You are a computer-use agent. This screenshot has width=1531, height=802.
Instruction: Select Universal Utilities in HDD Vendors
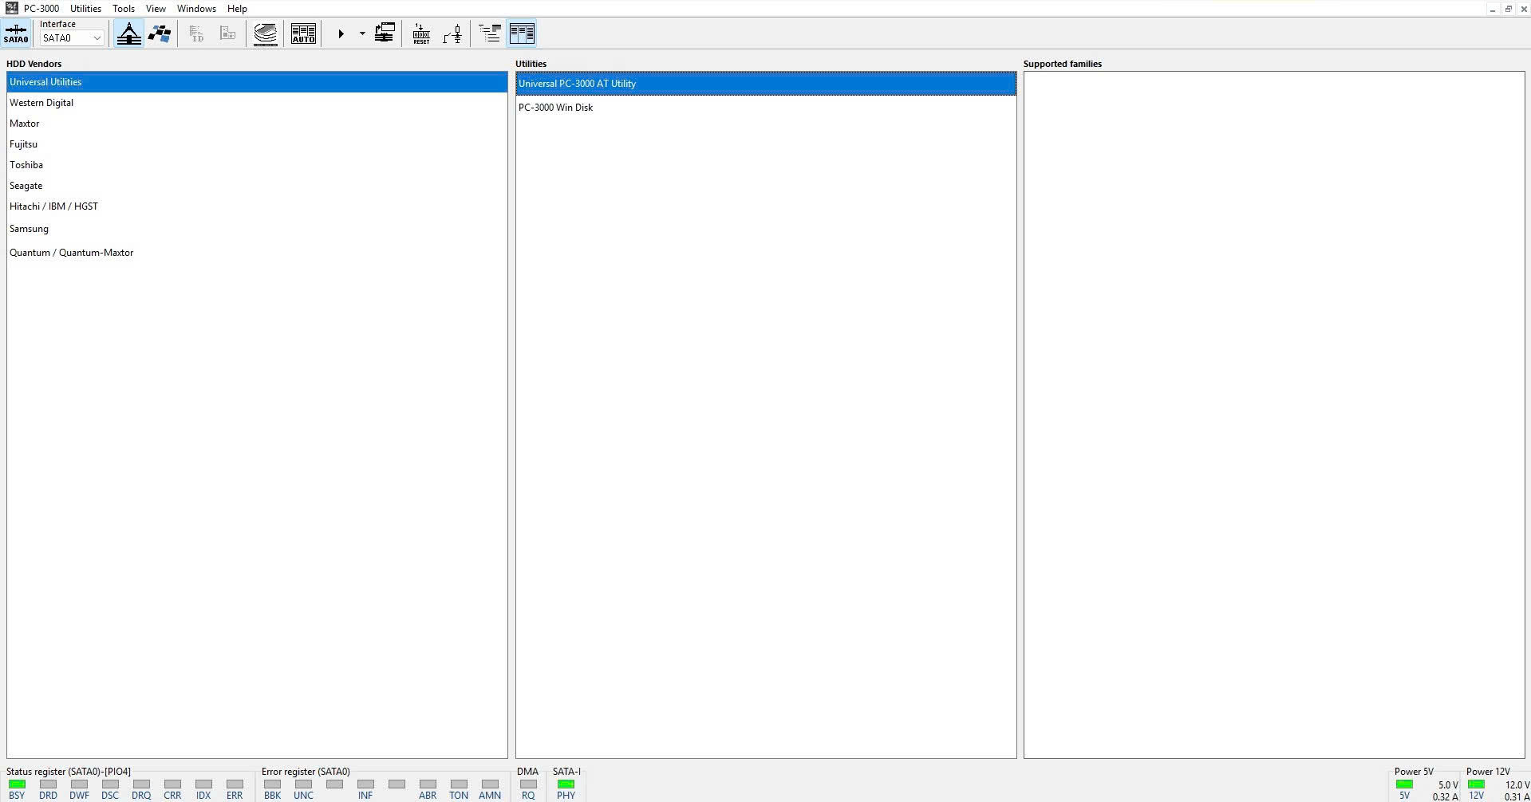[x=257, y=82]
